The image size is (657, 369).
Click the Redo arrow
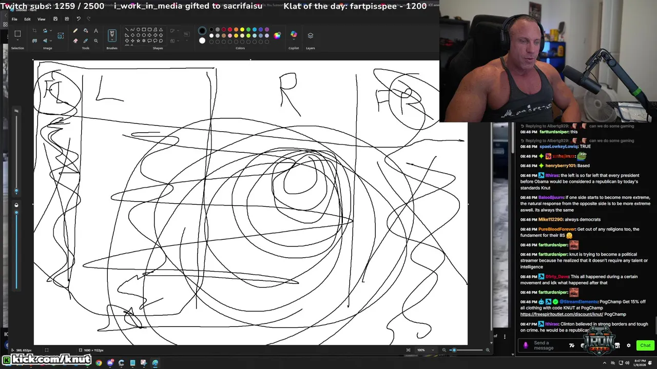(x=88, y=19)
